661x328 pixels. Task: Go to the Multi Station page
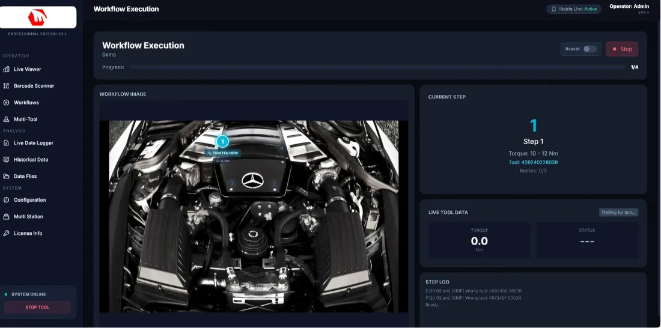[28, 217]
